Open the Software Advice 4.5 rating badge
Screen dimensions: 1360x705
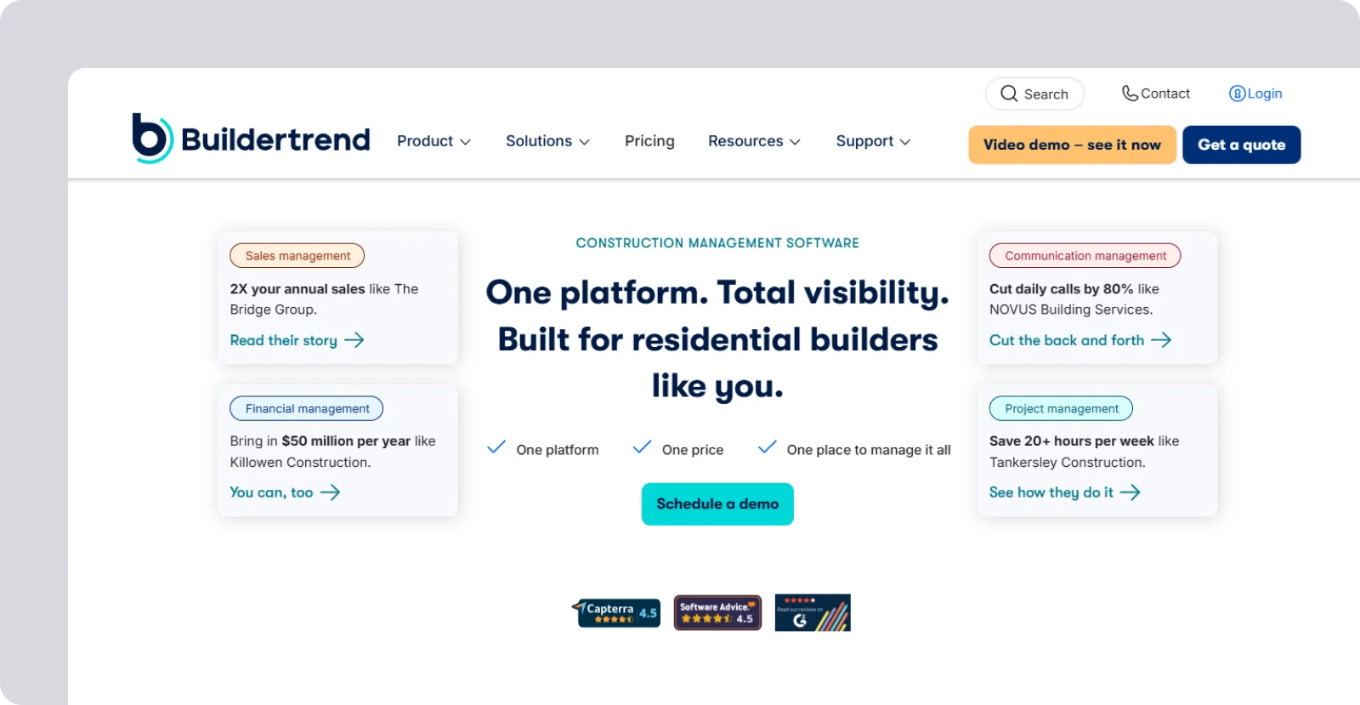(x=717, y=612)
